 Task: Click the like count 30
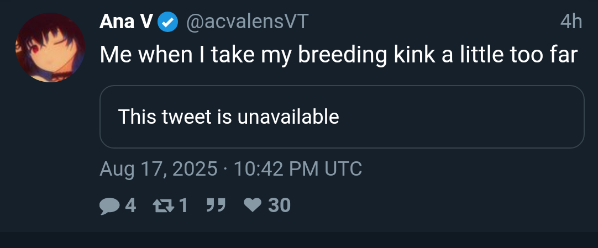coord(279,206)
